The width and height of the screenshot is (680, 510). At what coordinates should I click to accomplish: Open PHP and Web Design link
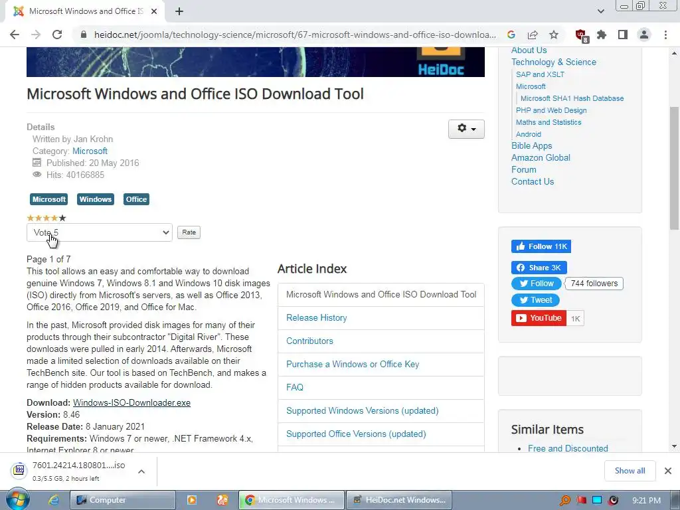[x=551, y=110]
